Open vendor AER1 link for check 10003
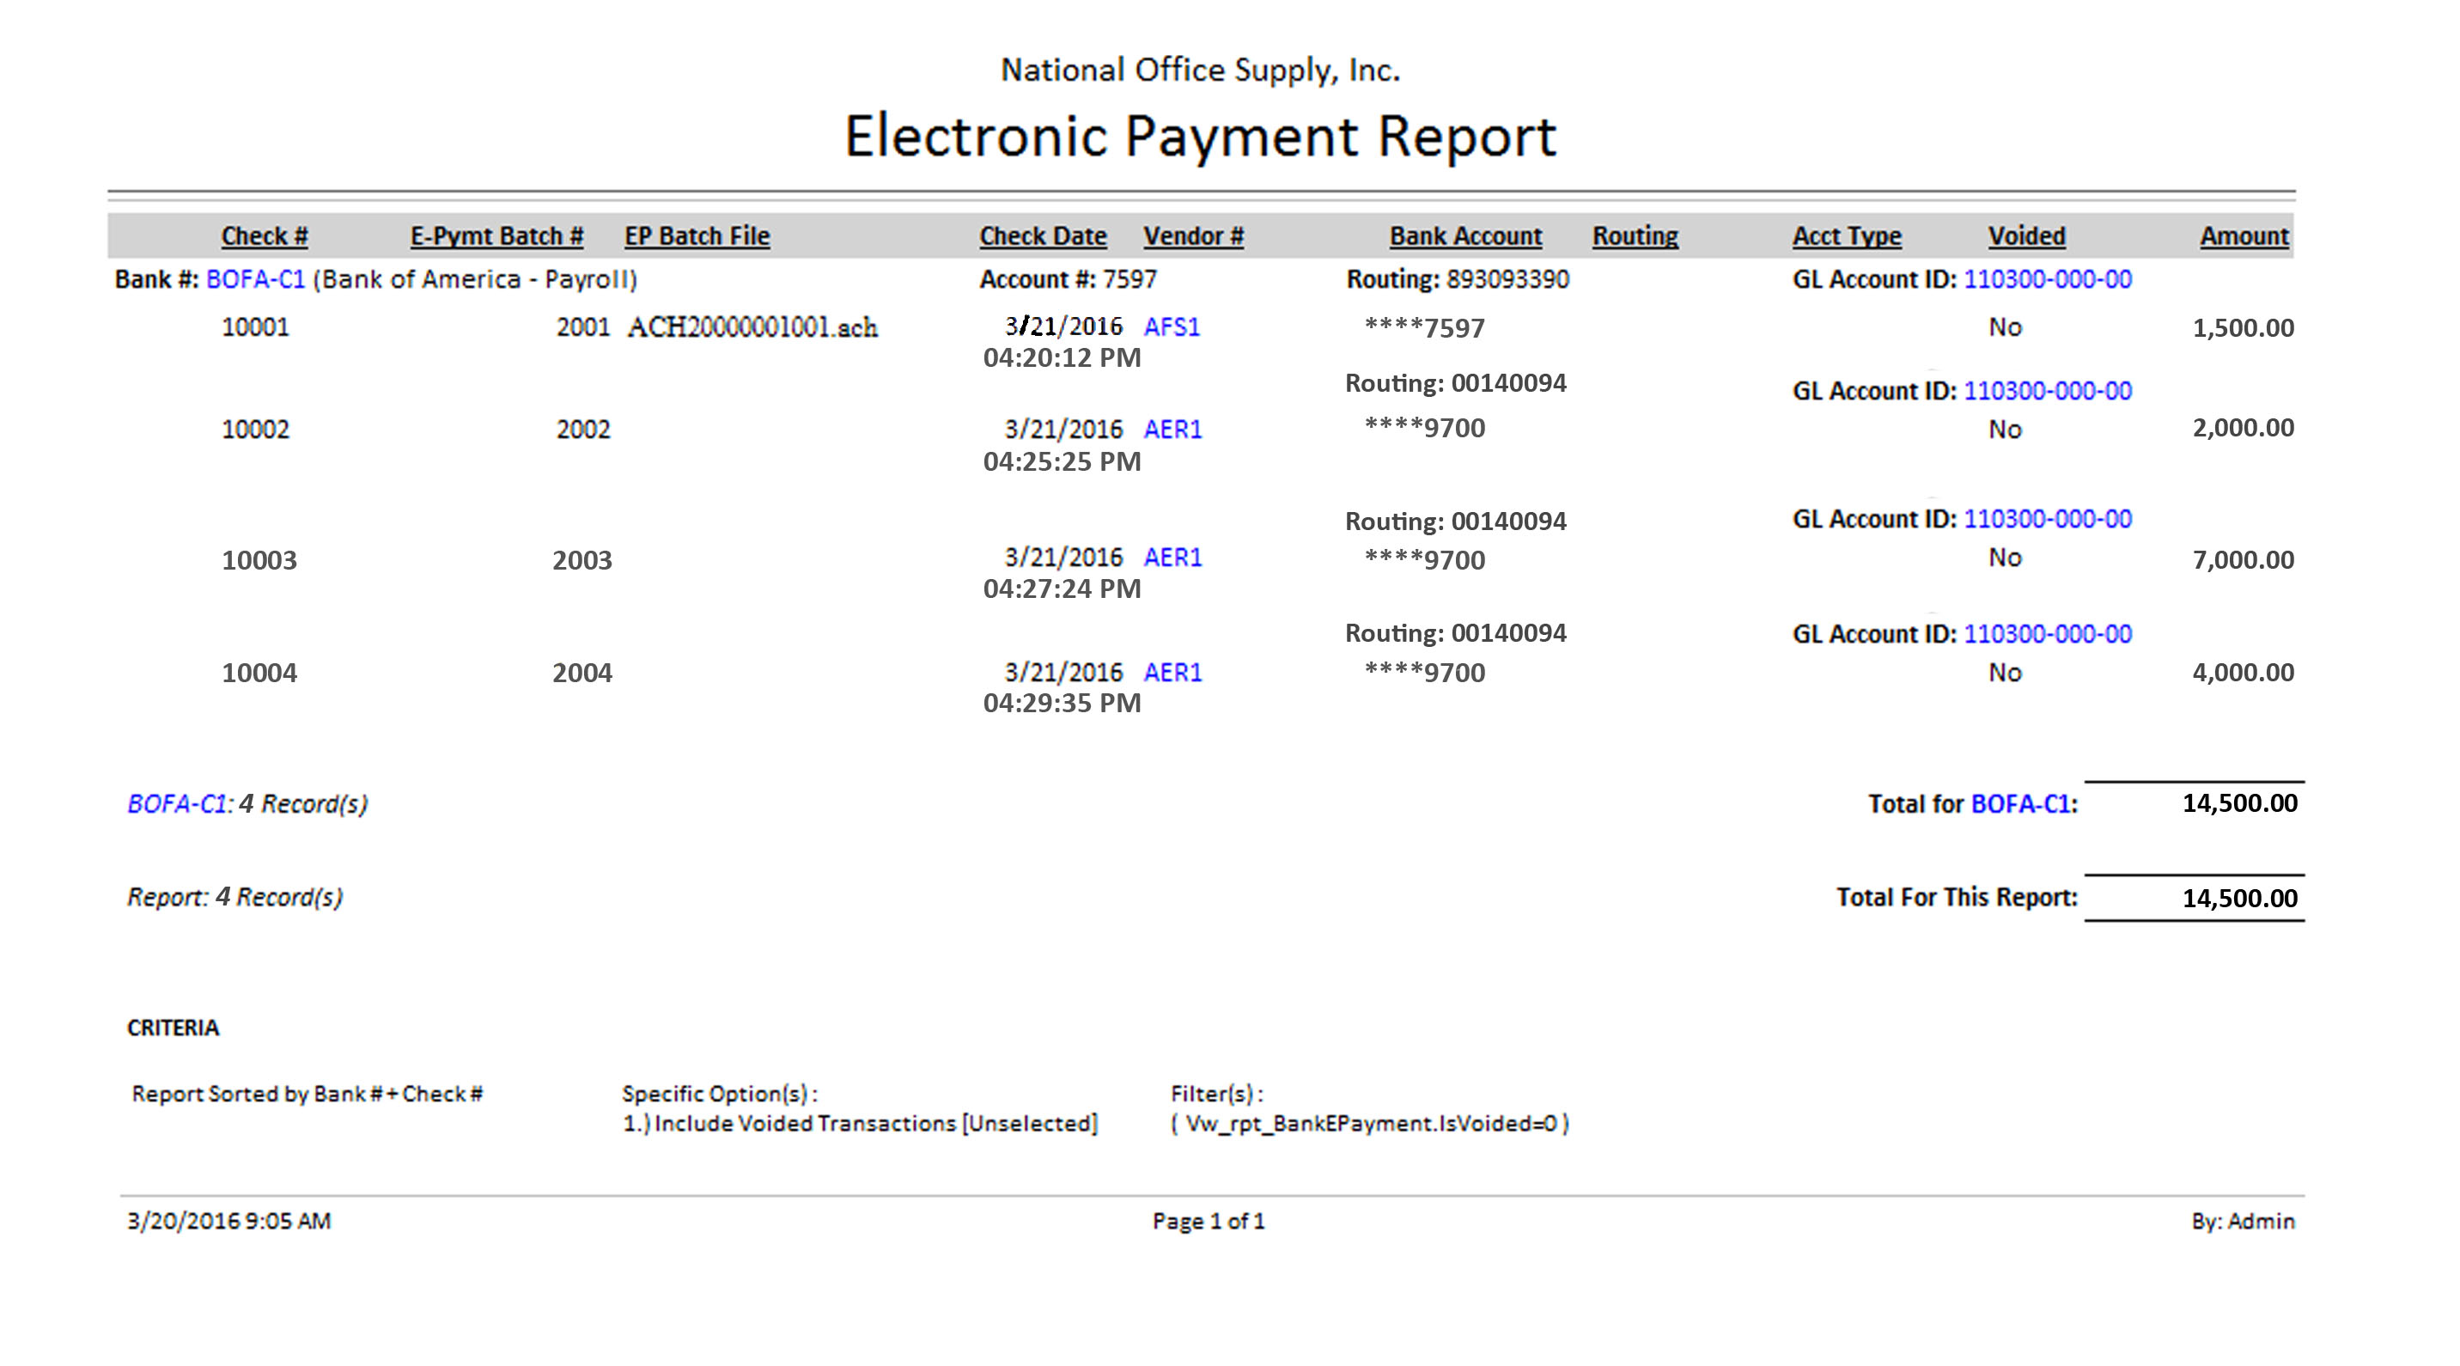The width and height of the screenshot is (2460, 1366). click(x=1172, y=557)
